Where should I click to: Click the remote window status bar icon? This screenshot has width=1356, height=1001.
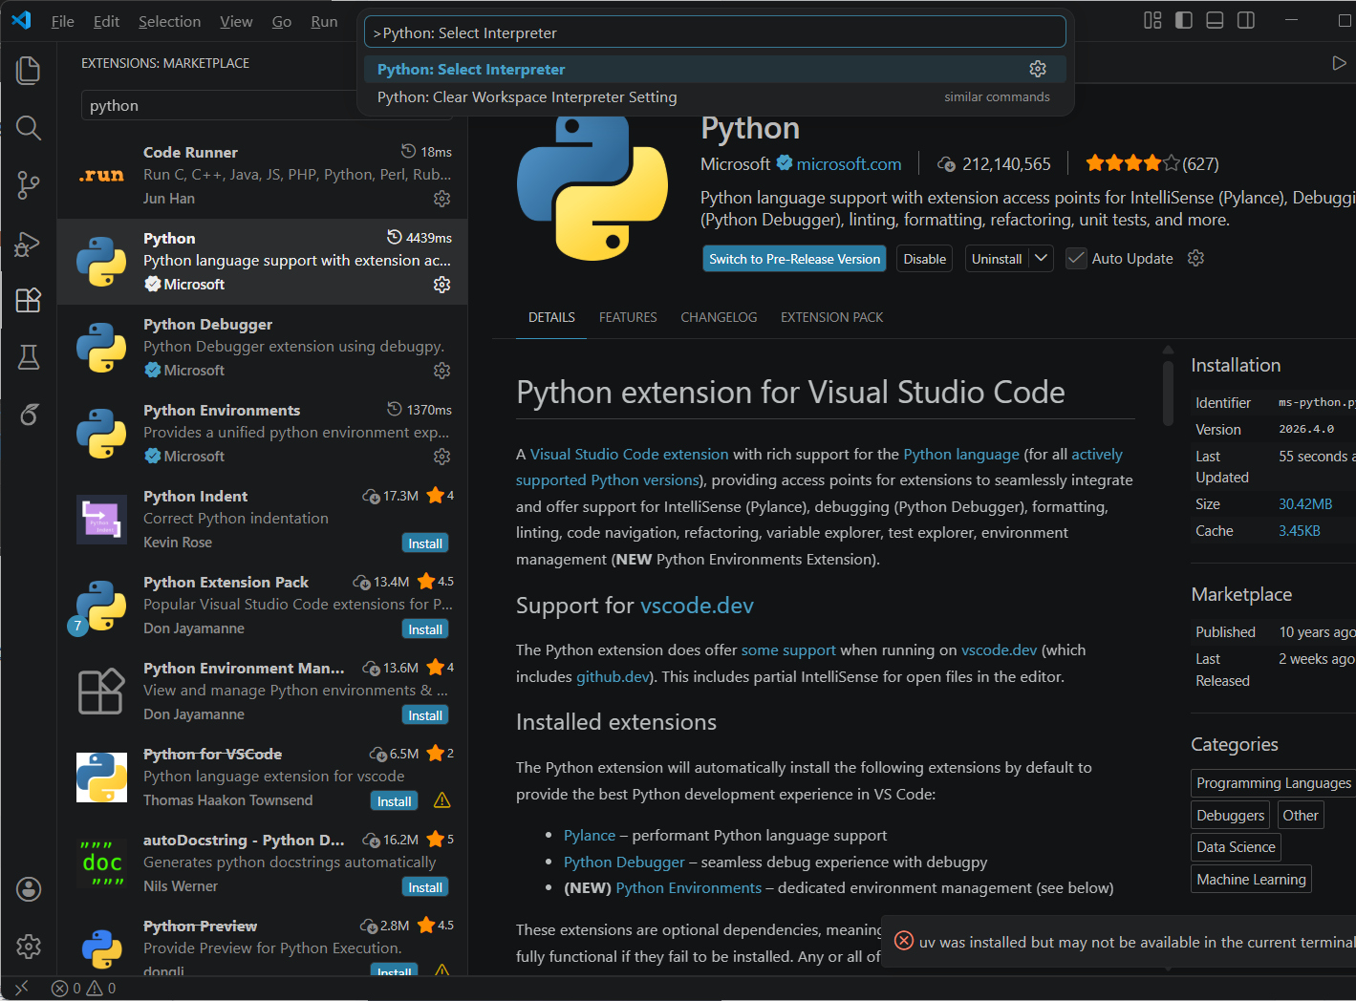coord(21,988)
